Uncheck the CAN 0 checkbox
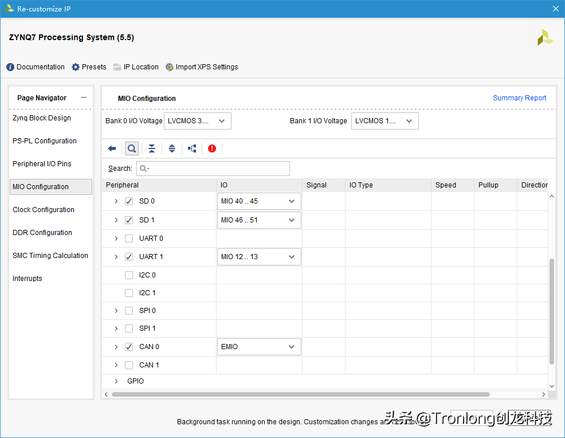The image size is (565, 438). point(129,347)
